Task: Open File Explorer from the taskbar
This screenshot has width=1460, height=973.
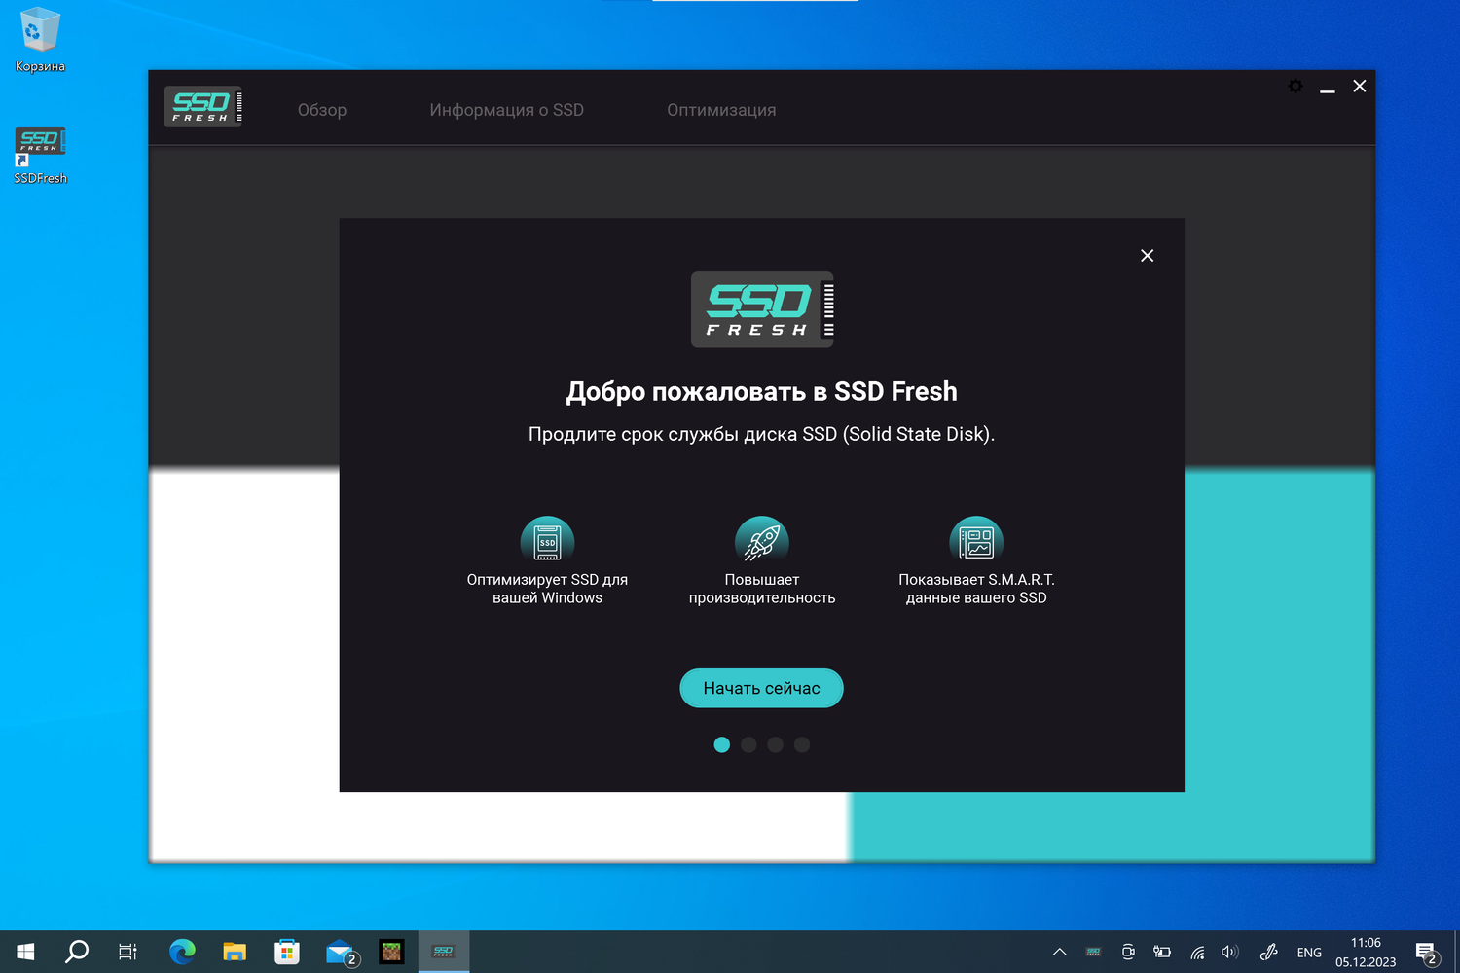Action: (x=235, y=952)
